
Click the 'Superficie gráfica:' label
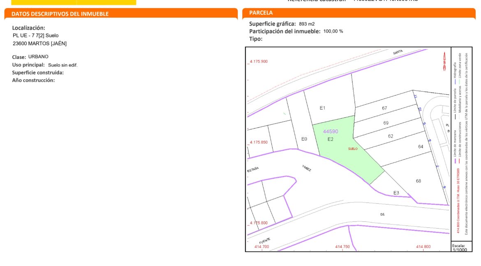tap(273, 24)
